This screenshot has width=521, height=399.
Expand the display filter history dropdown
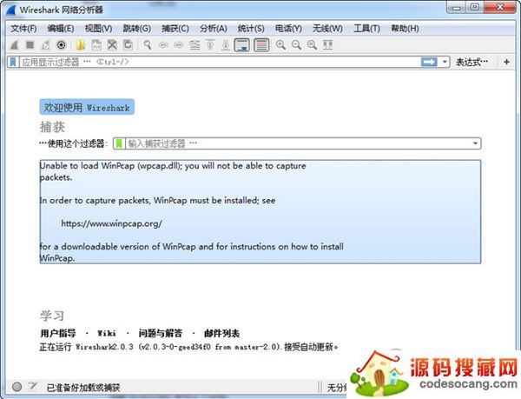tap(445, 62)
